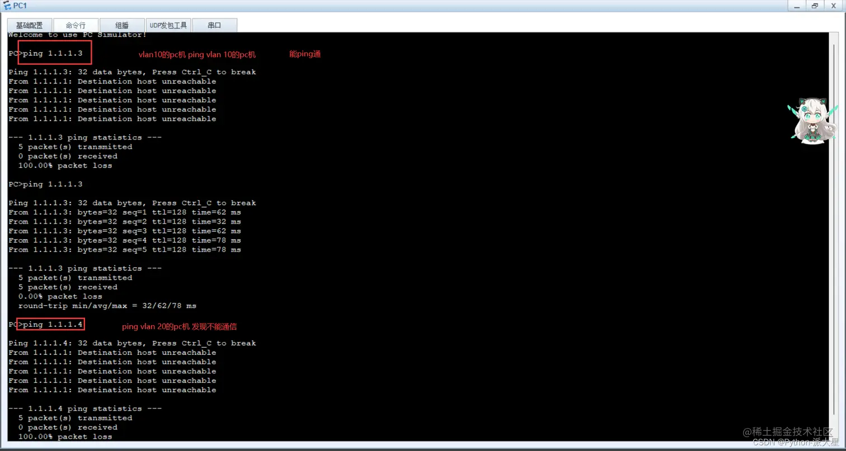Click the '--- 1.1.1.4 ping statistics ---' line
846x451 pixels.
click(x=85, y=409)
